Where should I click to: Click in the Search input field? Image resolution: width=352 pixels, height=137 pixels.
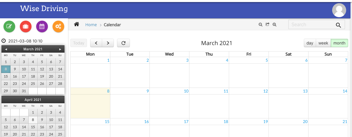312,25
